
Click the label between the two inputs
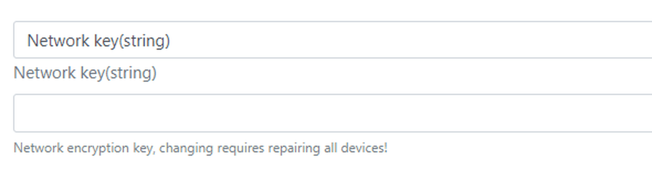pyautogui.click(x=85, y=73)
